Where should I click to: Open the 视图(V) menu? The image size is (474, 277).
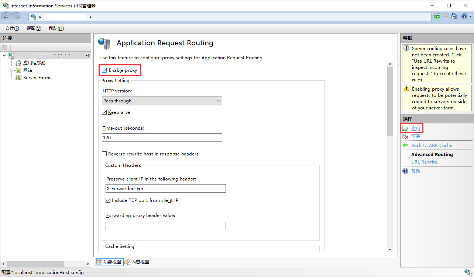click(34, 28)
